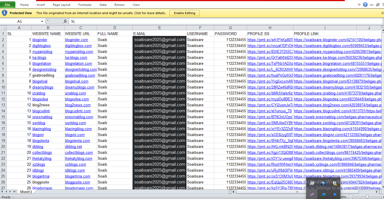Click the zoom slider handle
The width and height of the screenshot is (384, 199).
pos(367,197)
